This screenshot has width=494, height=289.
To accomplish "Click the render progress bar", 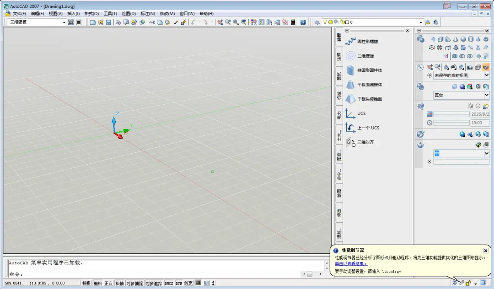I will (461, 162).
